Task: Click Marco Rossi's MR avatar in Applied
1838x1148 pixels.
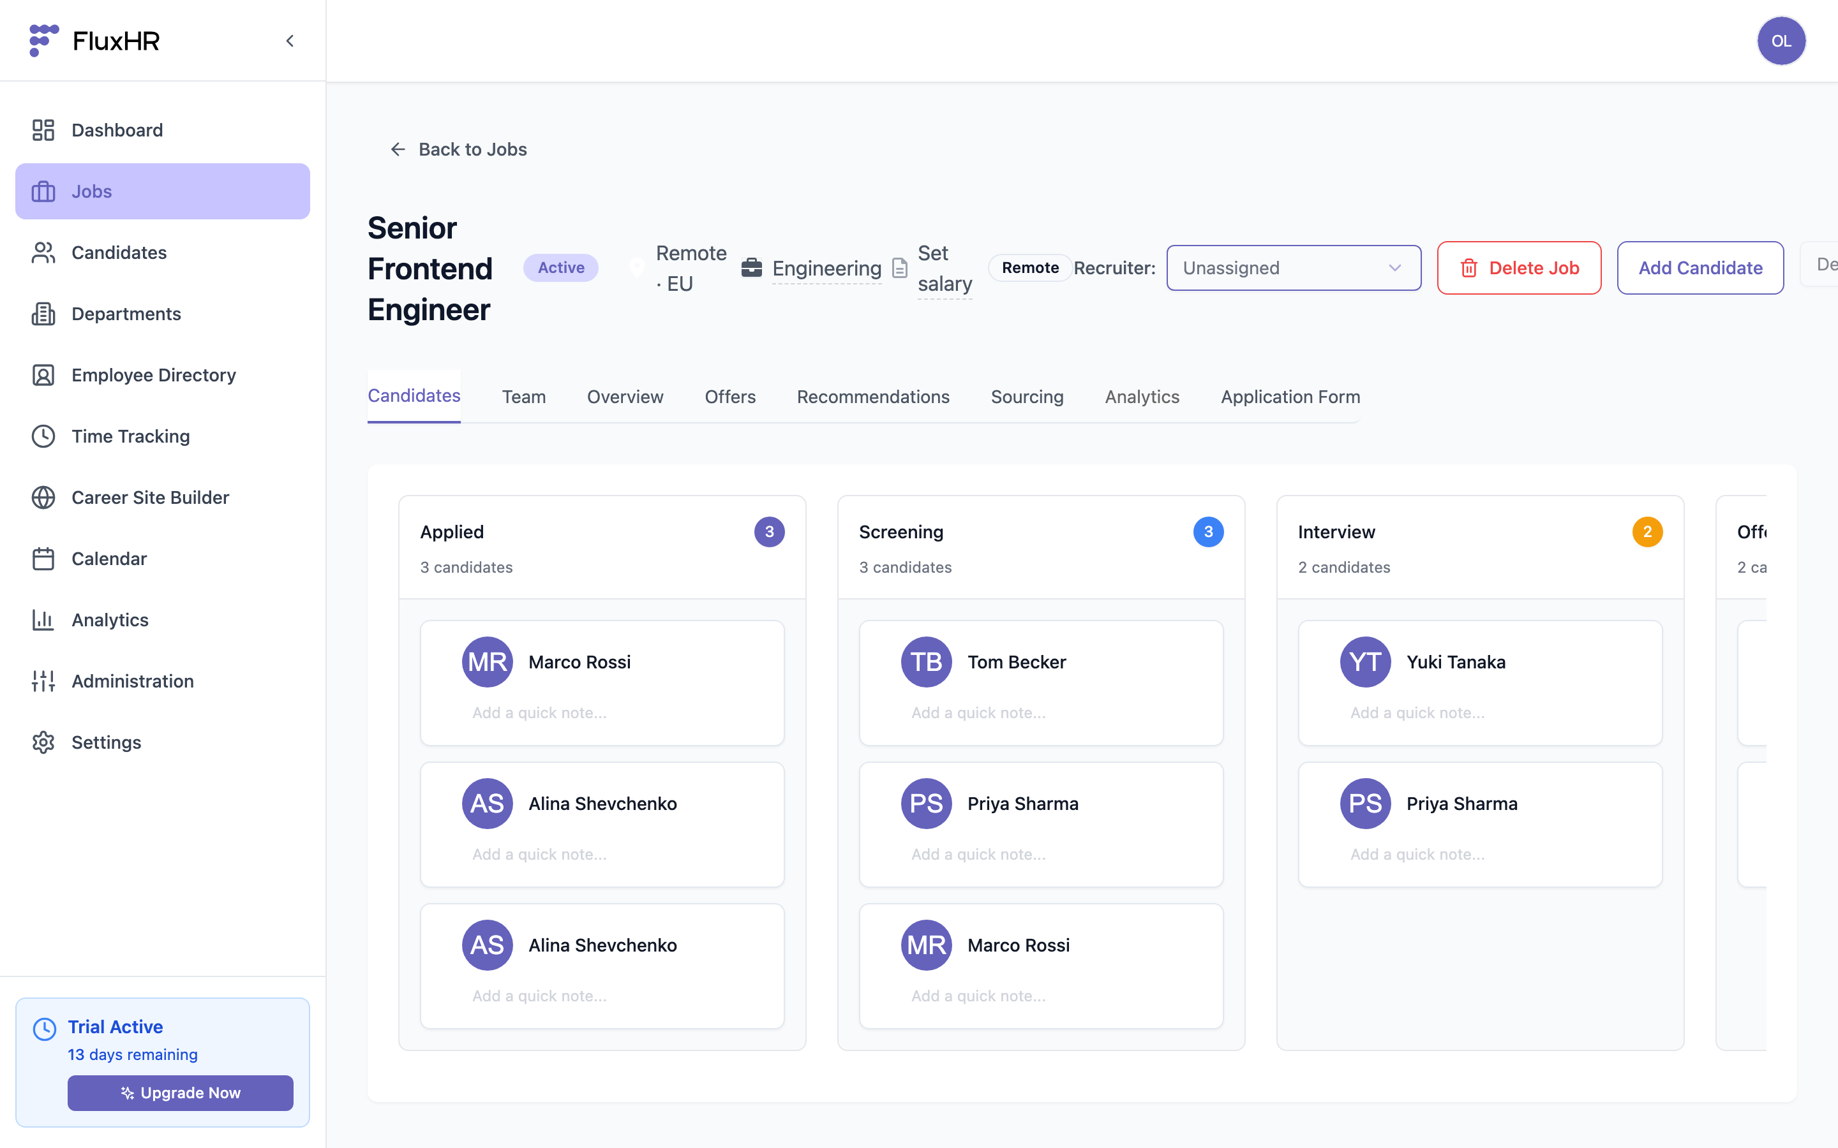Action: coord(488,662)
